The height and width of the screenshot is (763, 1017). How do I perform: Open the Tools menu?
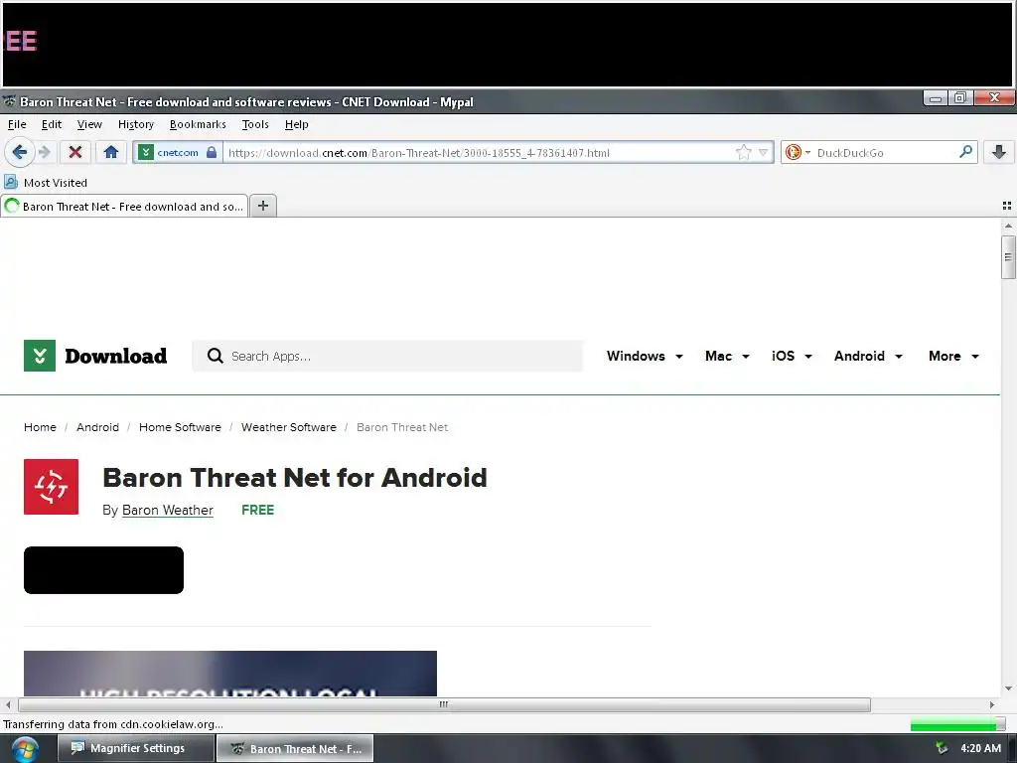[255, 124]
